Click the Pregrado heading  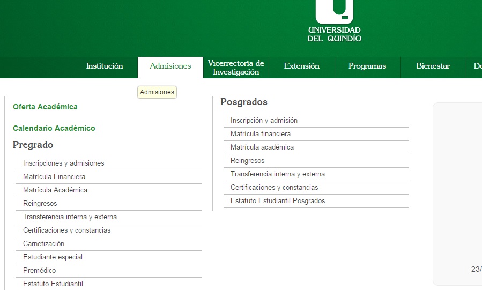(x=33, y=145)
